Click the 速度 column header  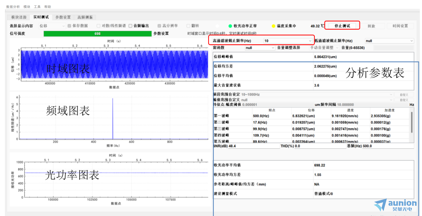tap(350, 110)
